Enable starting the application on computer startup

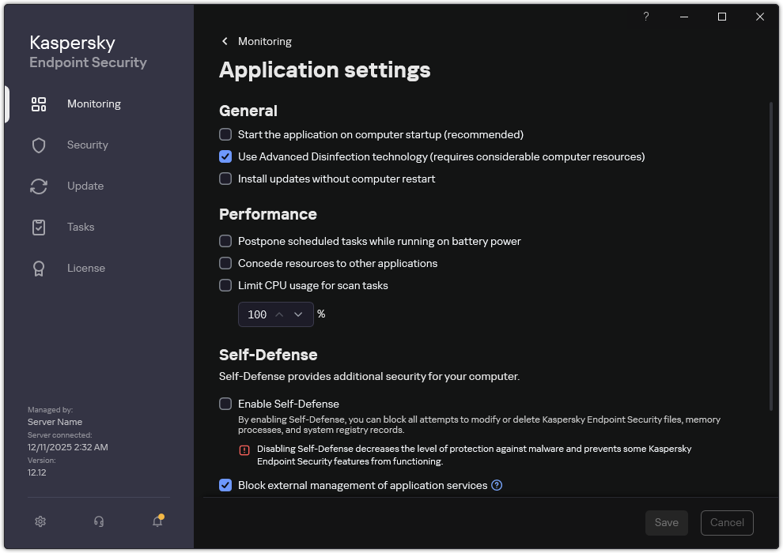point(225,134)
